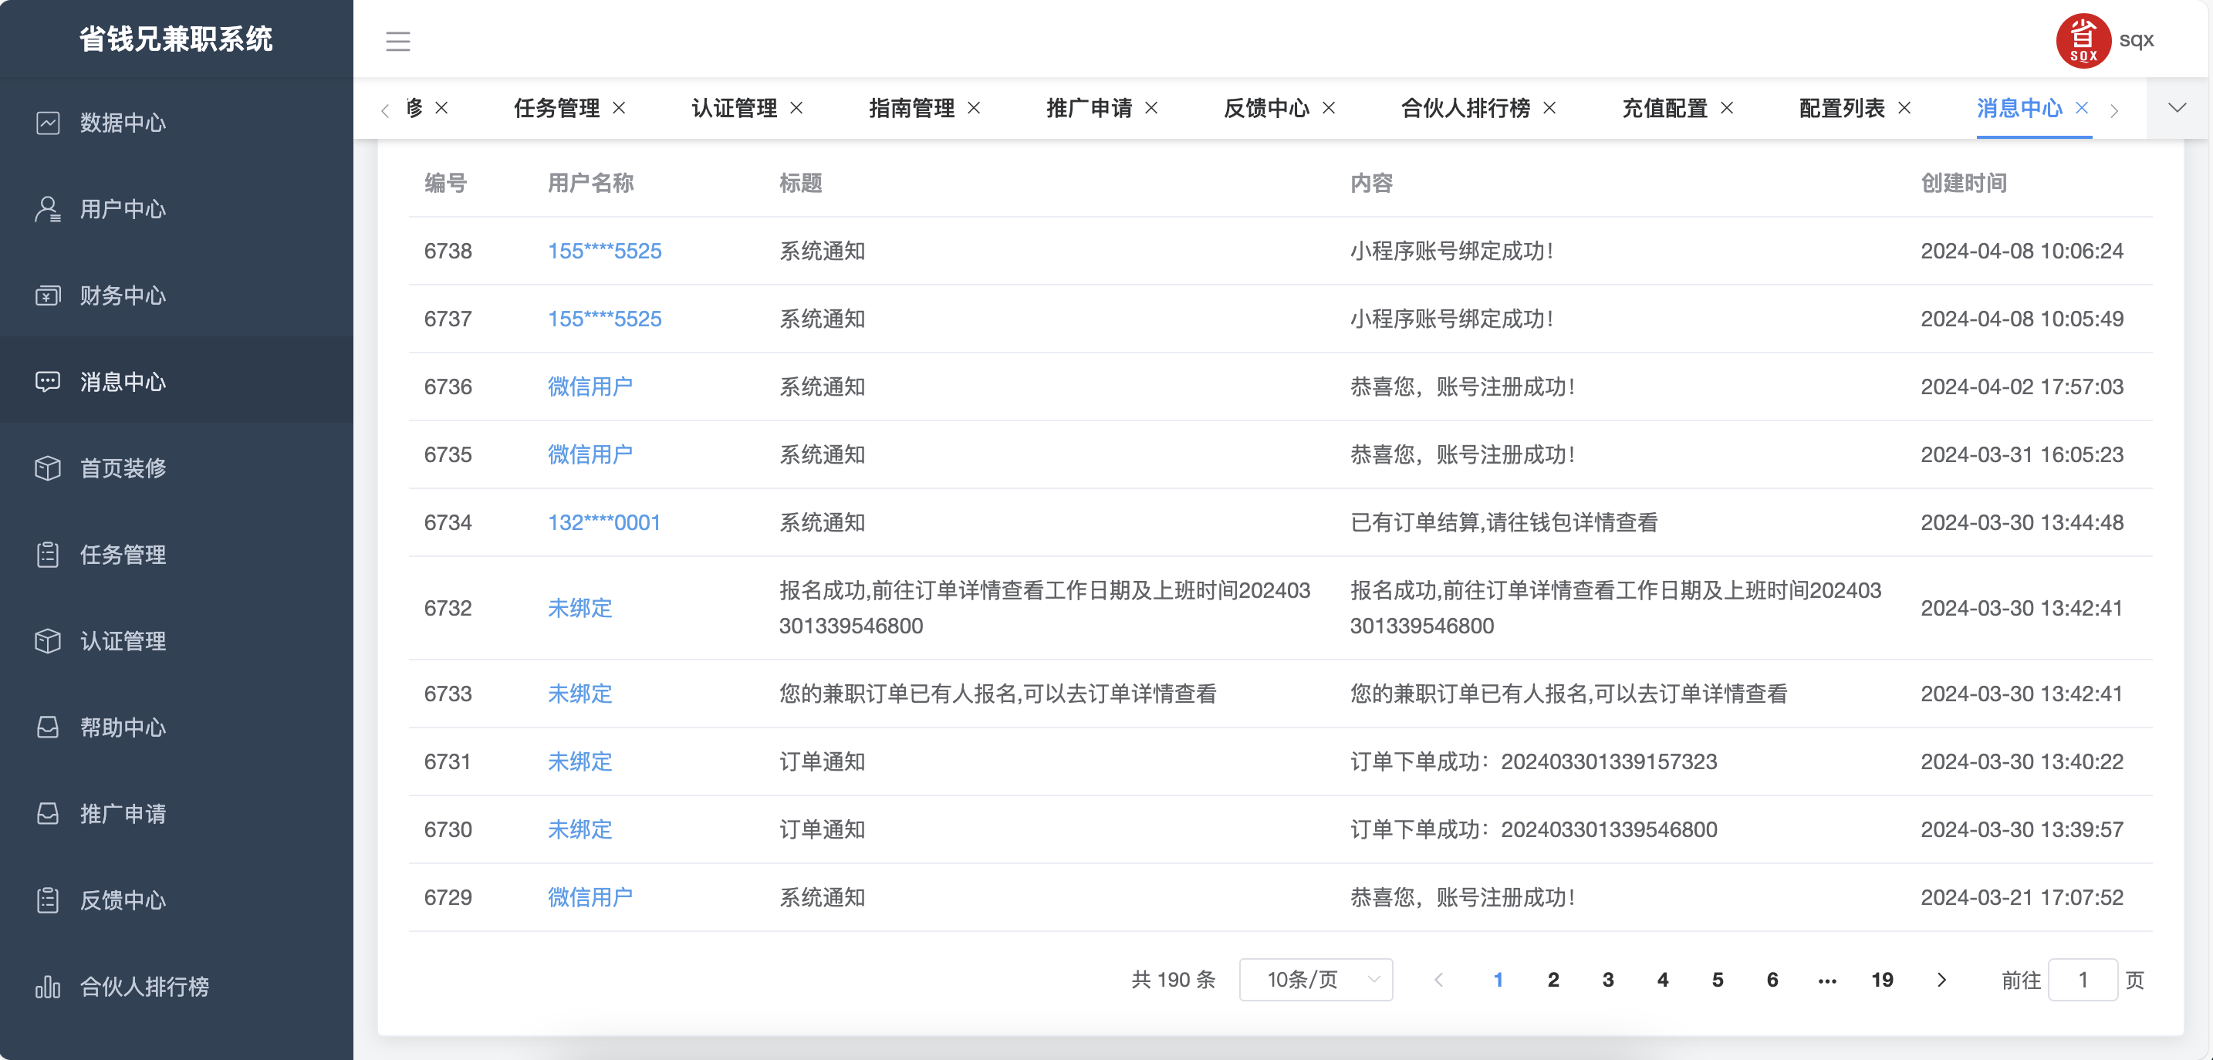This screenshot has width=2213, height=1060.
Task: Jump to last page 19
Action: 1881,979
